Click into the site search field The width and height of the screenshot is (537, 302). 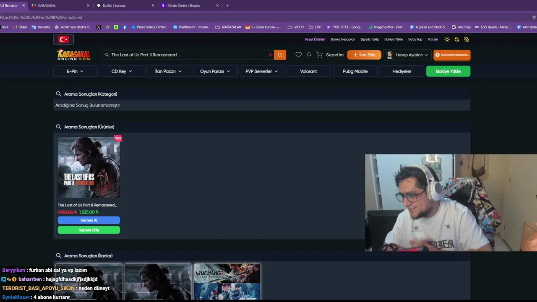pos(189,55)
